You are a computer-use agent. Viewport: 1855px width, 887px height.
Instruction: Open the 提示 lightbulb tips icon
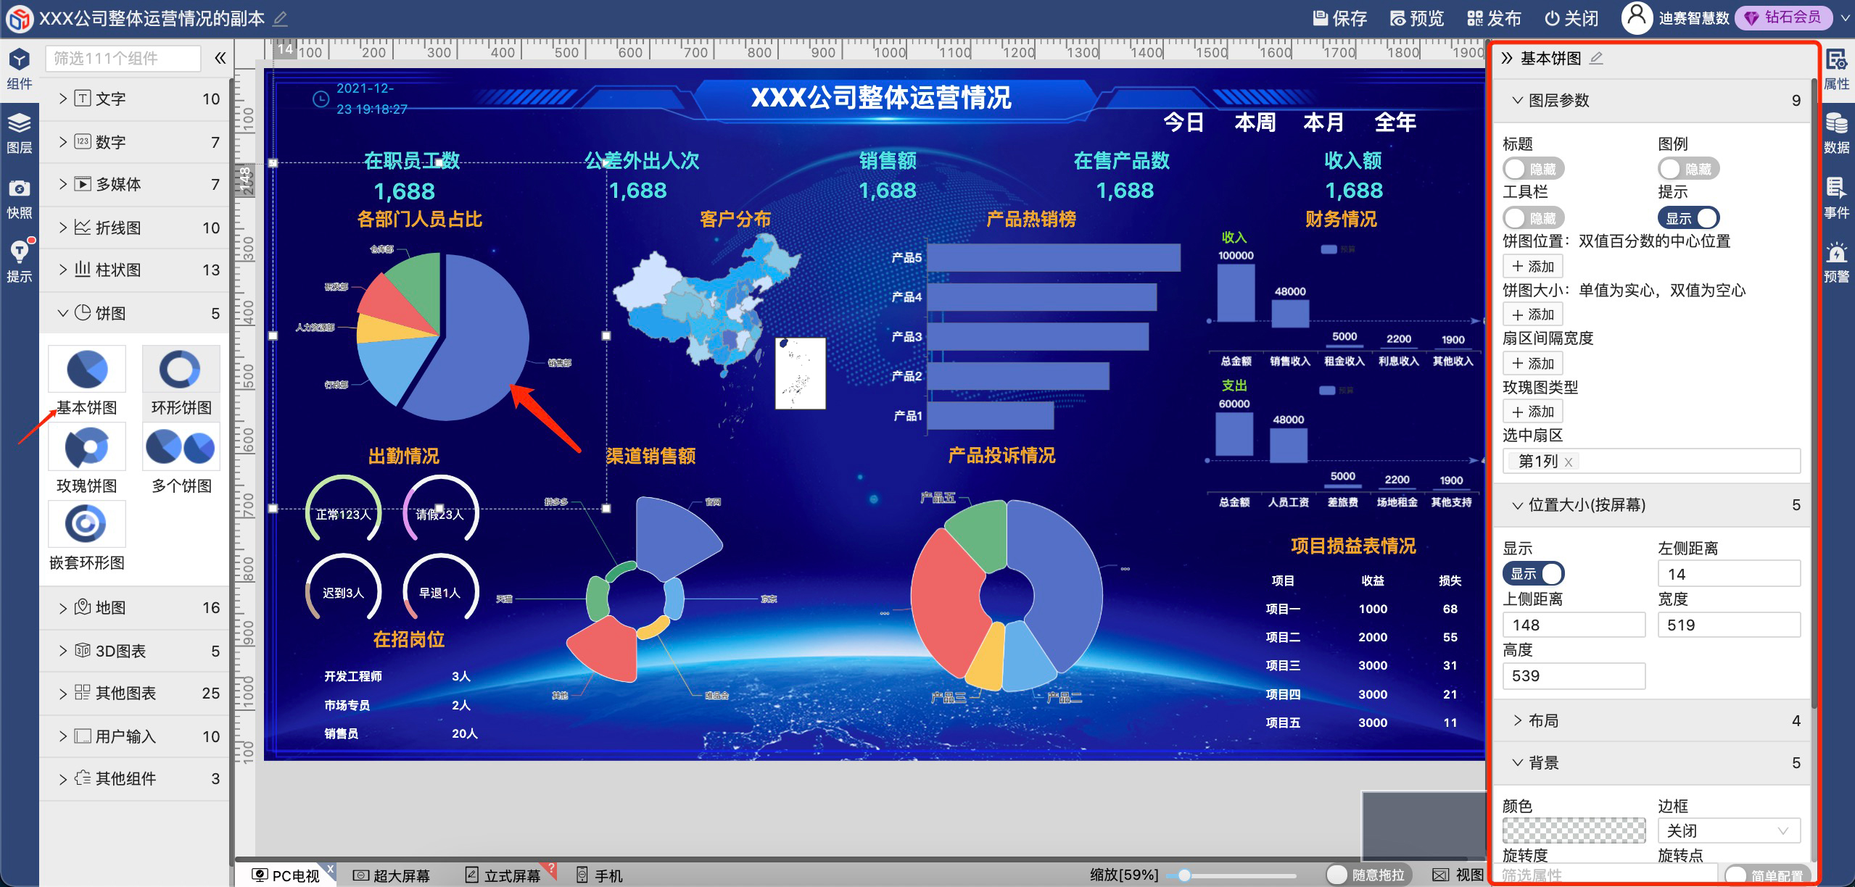20,261
